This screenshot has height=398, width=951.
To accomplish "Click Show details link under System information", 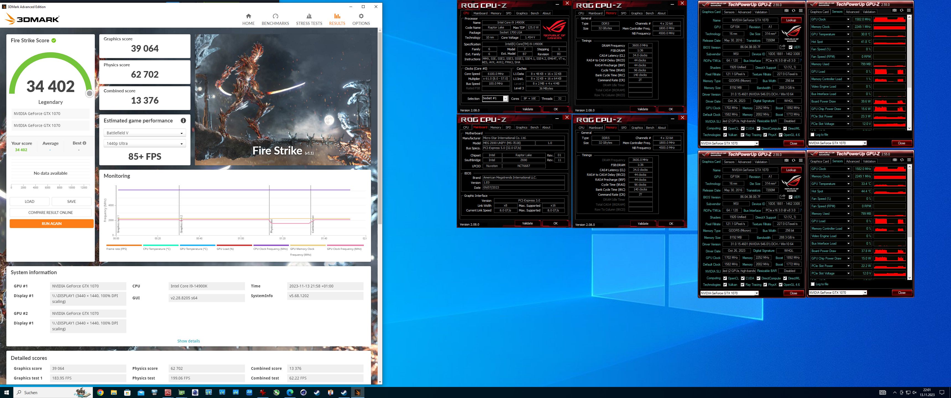I will coord(188,341).
